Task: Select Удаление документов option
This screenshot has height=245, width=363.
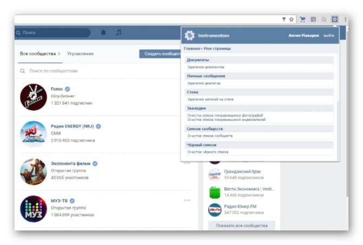Action: [206, 67]
